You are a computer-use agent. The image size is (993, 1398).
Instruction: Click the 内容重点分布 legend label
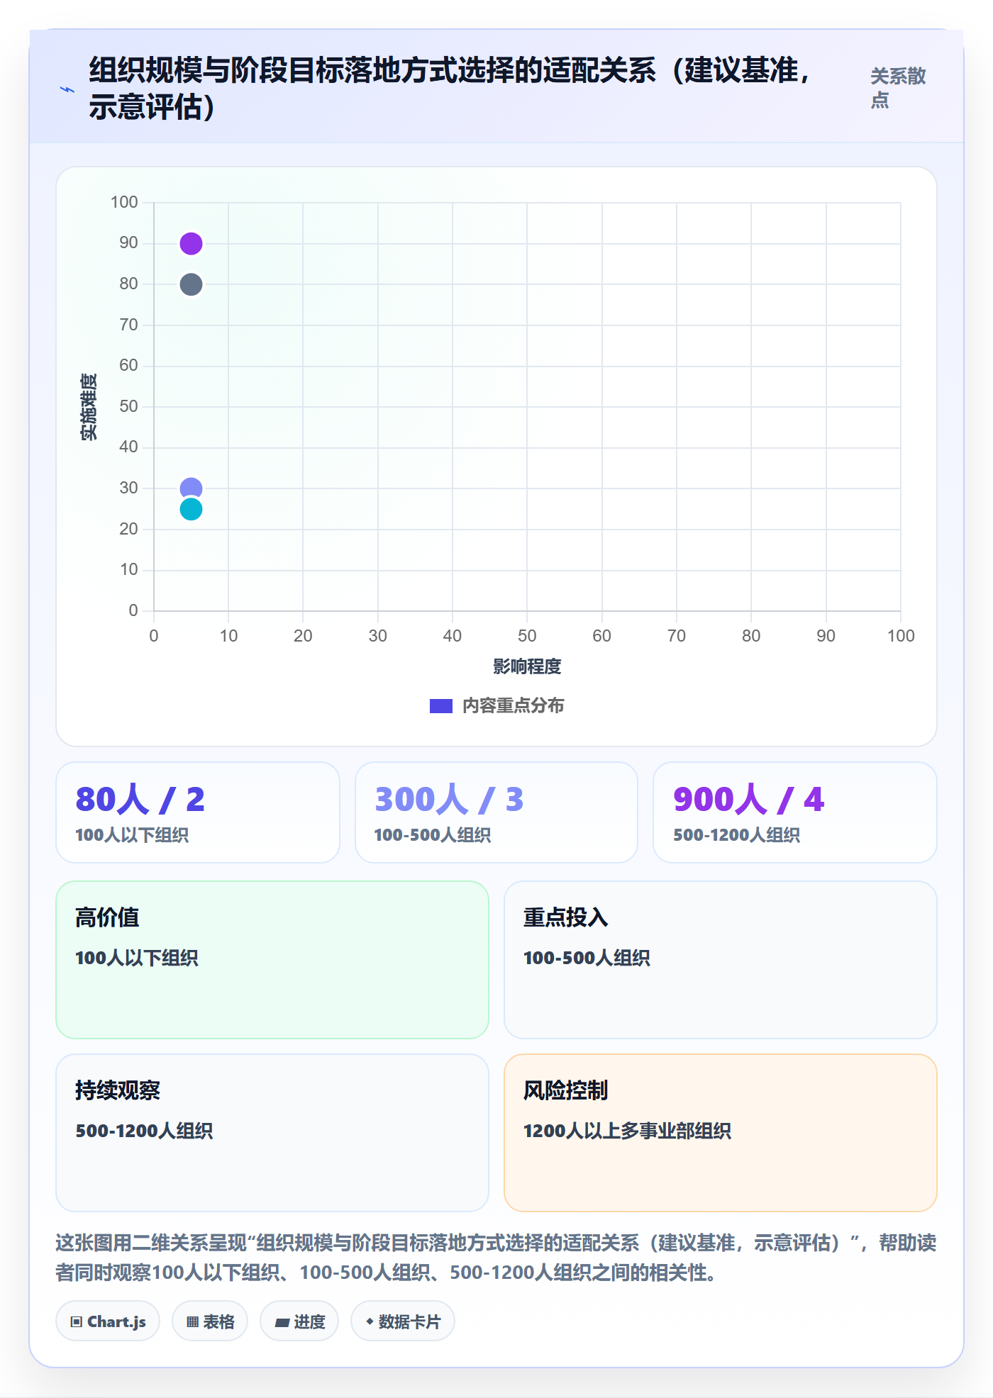click(514, 706)
